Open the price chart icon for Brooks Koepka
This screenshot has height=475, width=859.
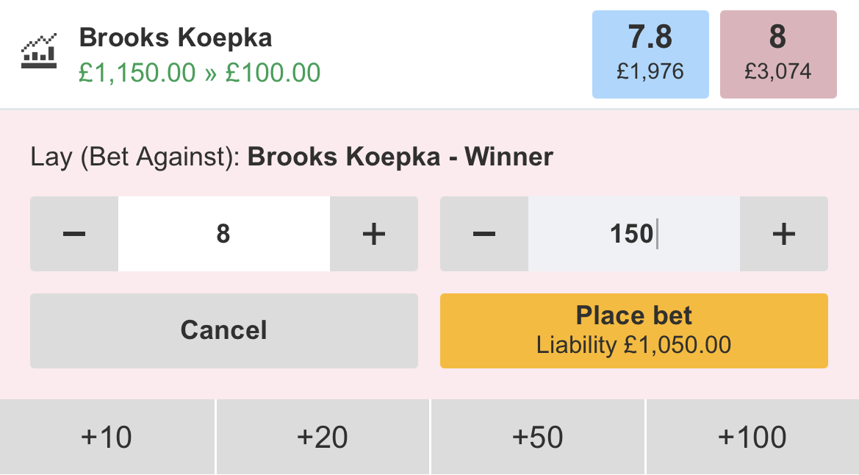(x=39, y=51)
